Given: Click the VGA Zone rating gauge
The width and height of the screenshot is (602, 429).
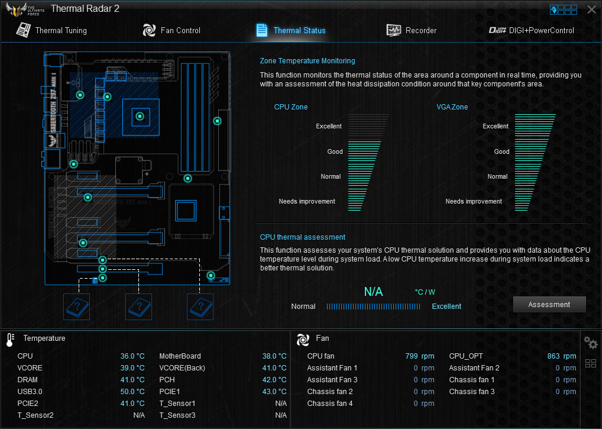Looking at the screenshot, I should [535, 162].
